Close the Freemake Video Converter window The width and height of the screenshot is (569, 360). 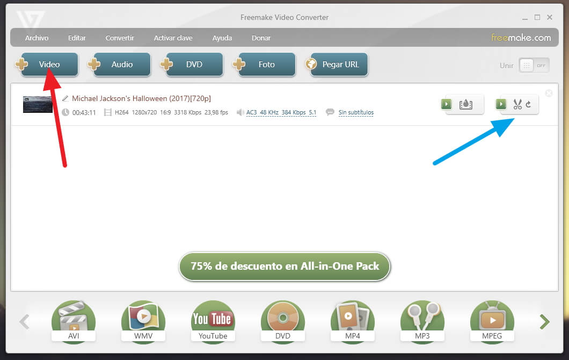pyautogui.click(x=550, y=17)
